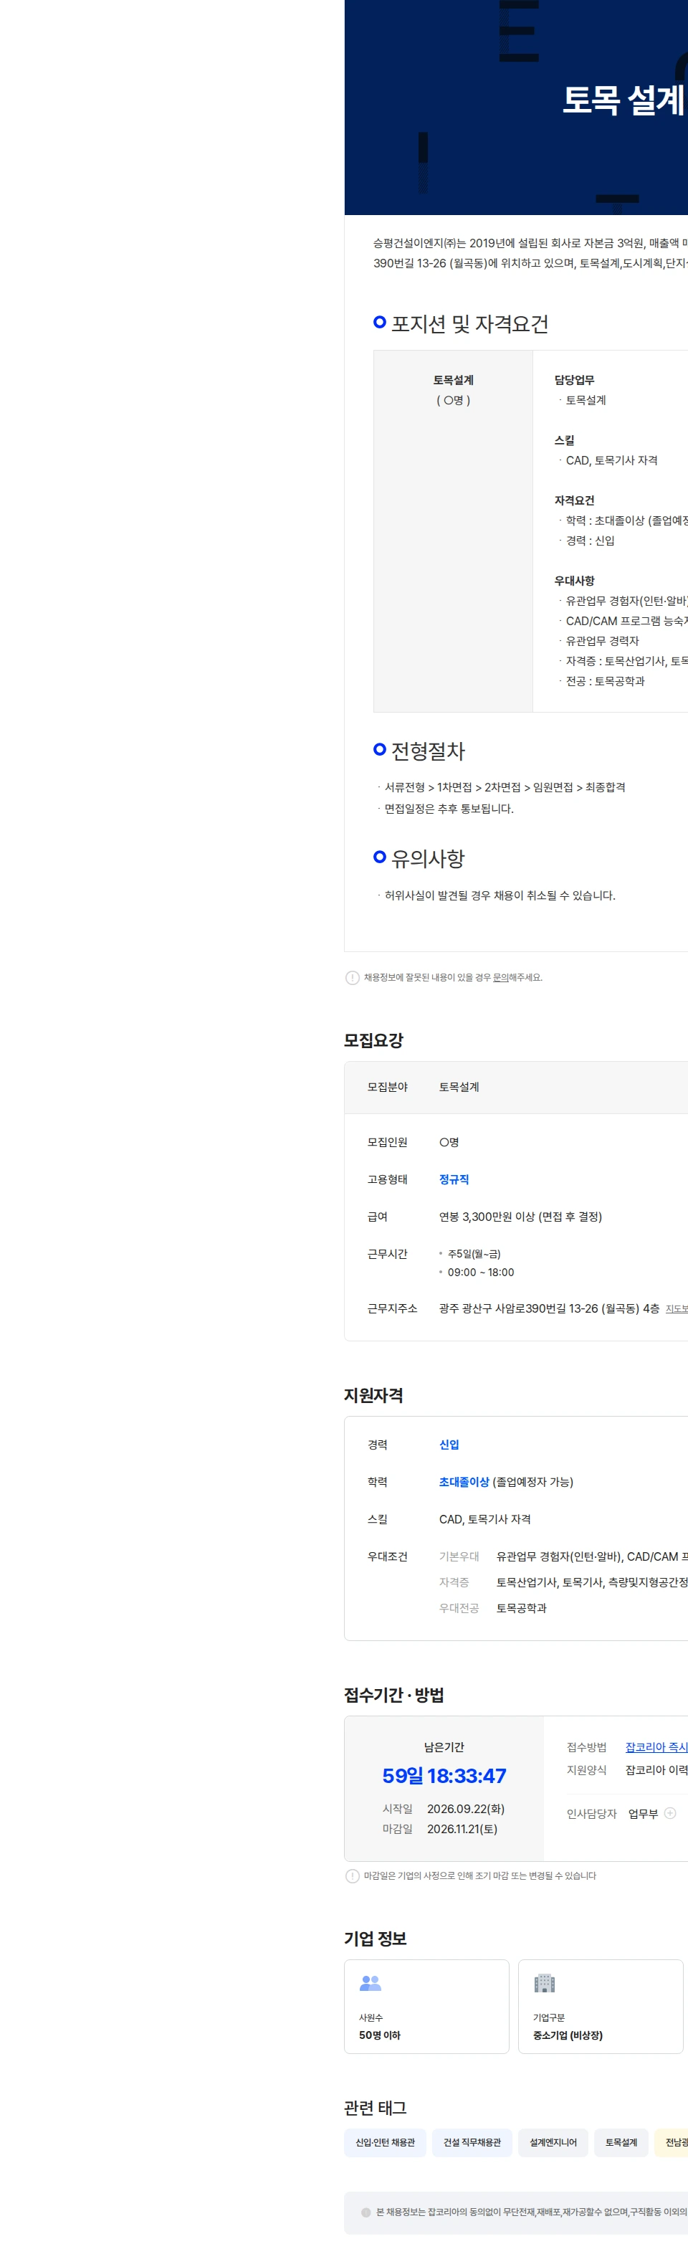Screen dimensions: 688x2249
Task: Click the 모집요강 heading
Action: pos(373,1040)
